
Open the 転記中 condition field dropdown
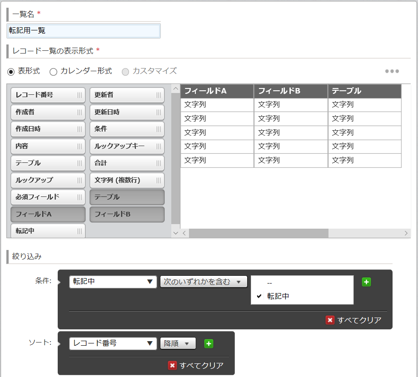[x=113, y=282]
